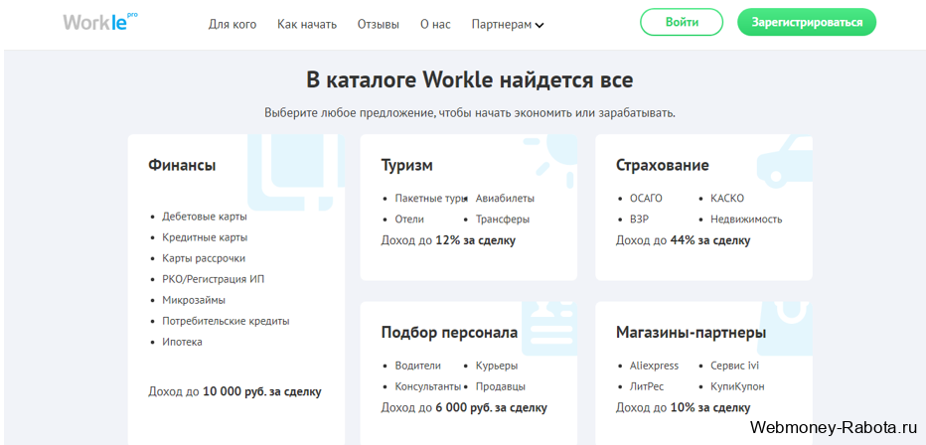Open the Финансы category heading

(x=182, y=165)
